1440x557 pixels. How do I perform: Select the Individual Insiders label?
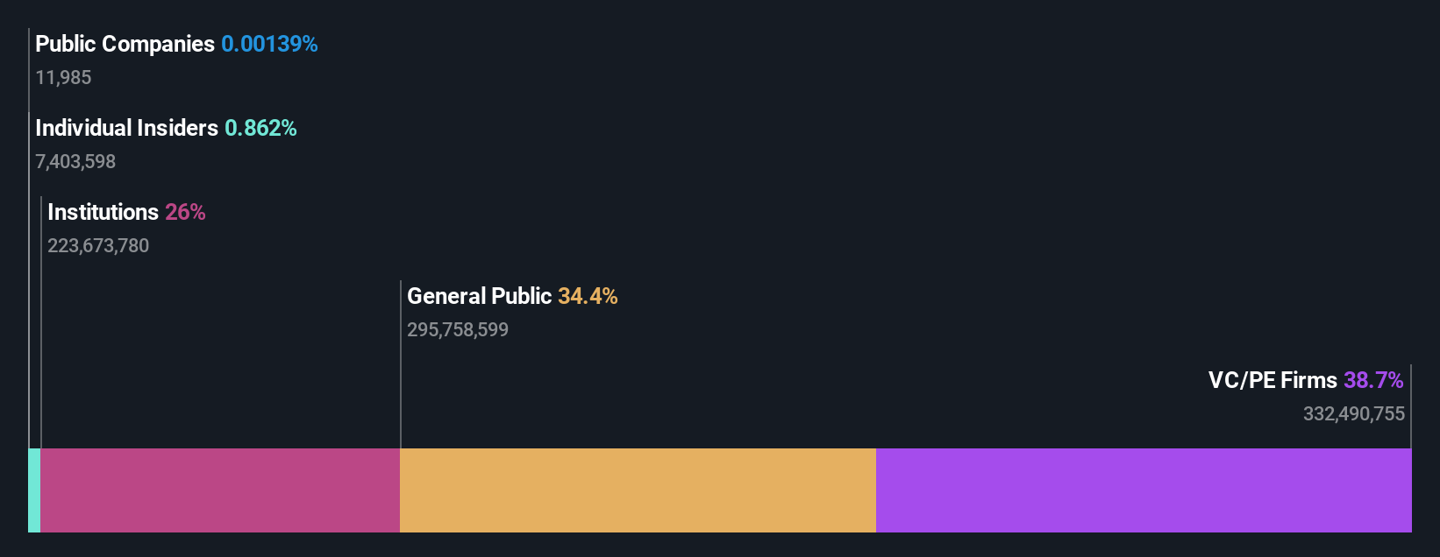point(126,128)
